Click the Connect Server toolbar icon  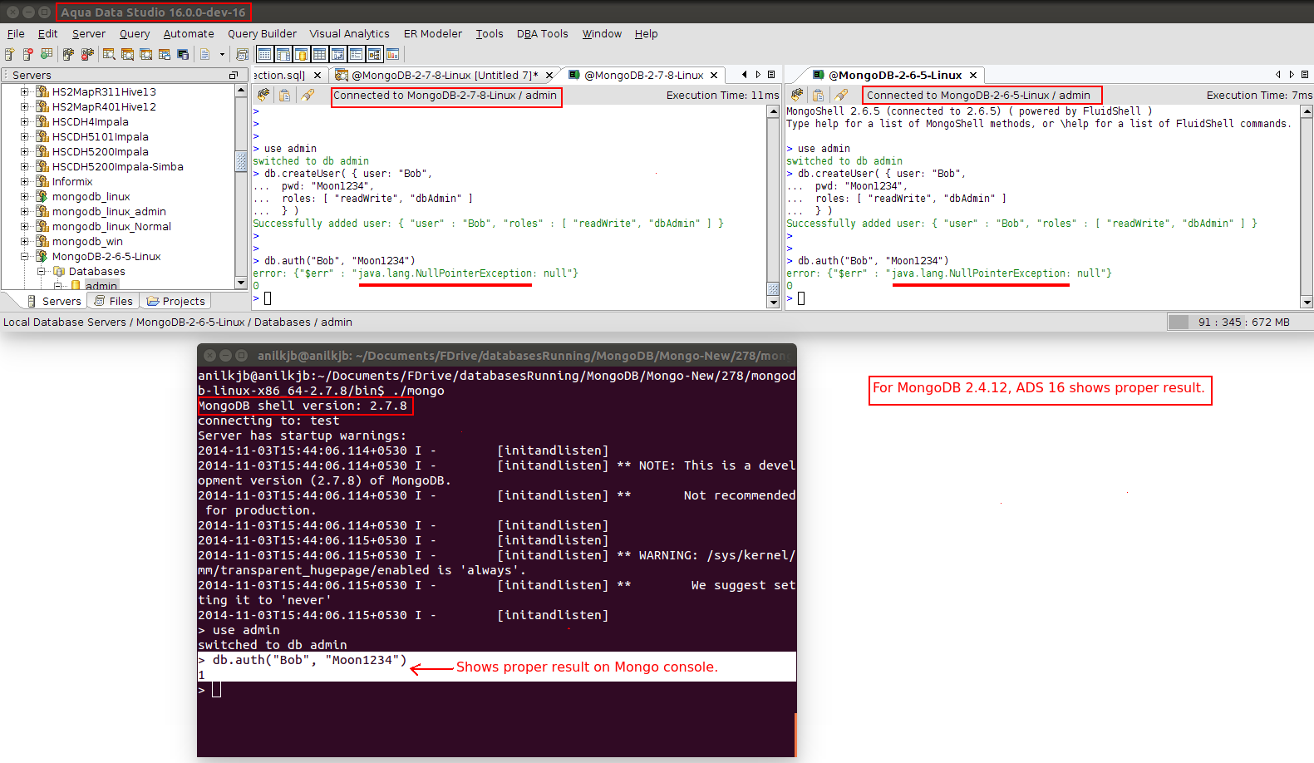68,54
